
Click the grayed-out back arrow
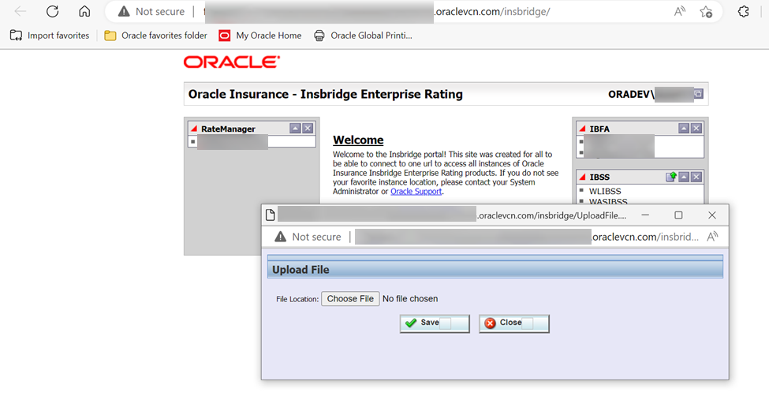tap(20, 11)
